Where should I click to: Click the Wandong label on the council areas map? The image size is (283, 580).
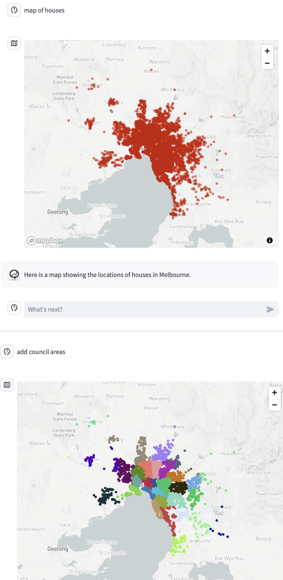click(159, 399)
